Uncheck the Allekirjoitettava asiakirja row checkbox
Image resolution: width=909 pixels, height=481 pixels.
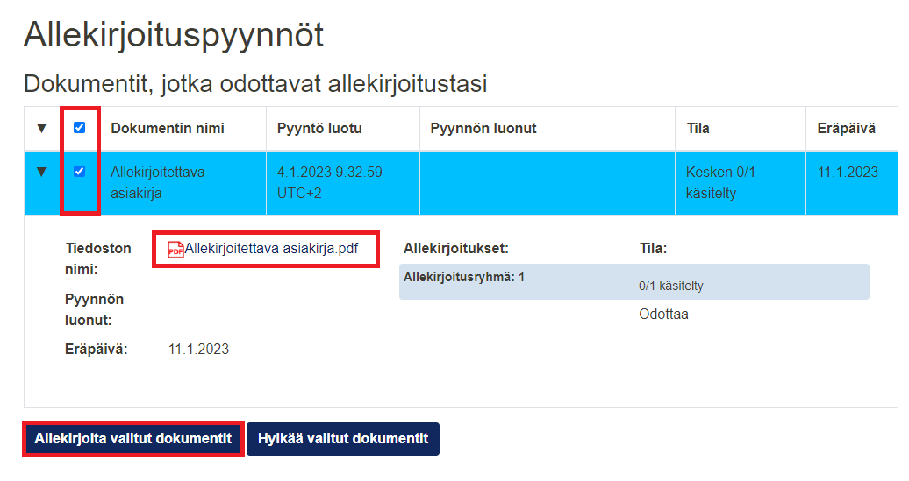80,172
